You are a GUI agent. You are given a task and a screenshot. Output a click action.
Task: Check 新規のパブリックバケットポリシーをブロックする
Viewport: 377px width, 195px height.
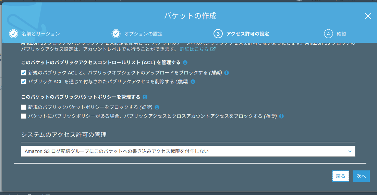coord(24,107)
